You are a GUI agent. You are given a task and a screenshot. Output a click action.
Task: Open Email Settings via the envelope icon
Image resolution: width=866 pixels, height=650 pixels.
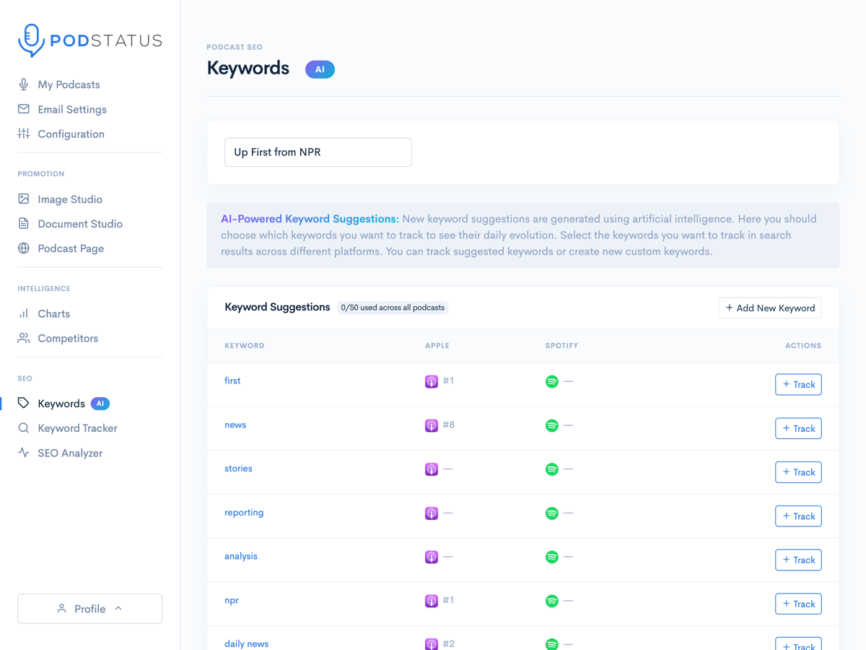24,109
